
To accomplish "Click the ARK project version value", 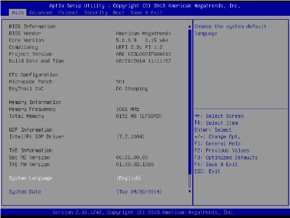I will (x=144, y=54).
